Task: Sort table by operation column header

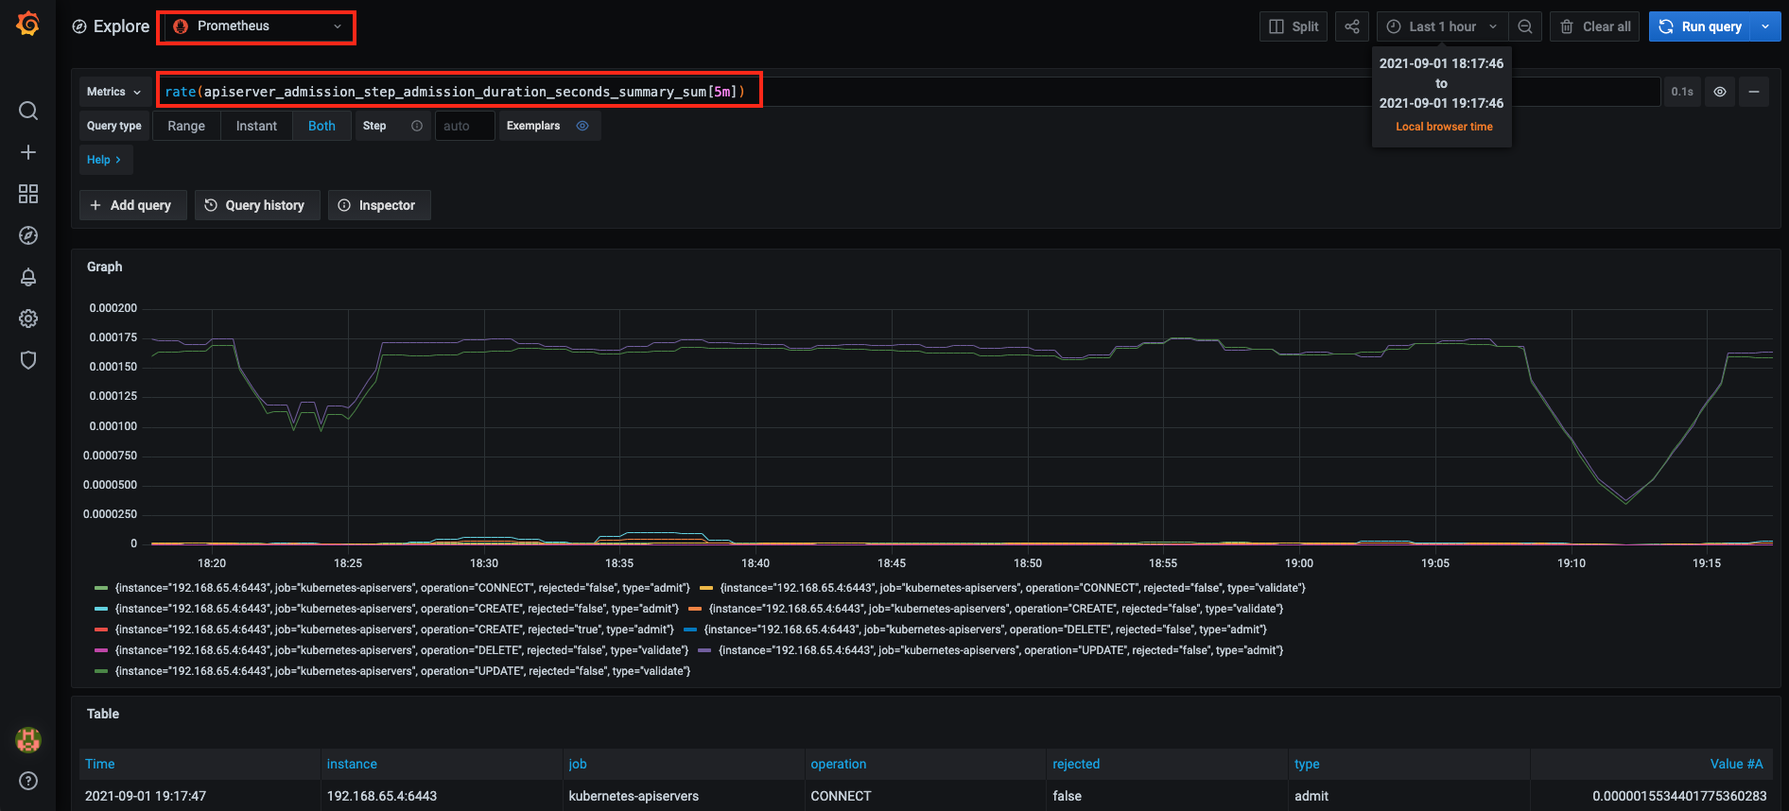Action: pyautogui.click(x=839, y=764)
